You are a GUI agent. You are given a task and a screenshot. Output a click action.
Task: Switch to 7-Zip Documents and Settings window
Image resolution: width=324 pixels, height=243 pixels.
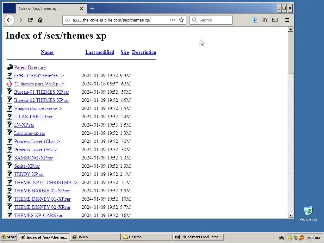[198, 237]
